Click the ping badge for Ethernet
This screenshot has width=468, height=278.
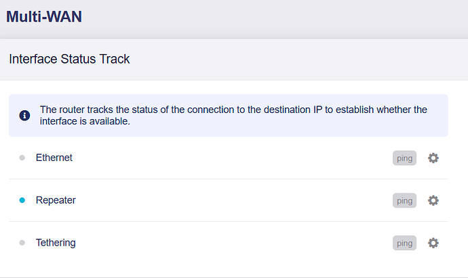click(404, 158)
